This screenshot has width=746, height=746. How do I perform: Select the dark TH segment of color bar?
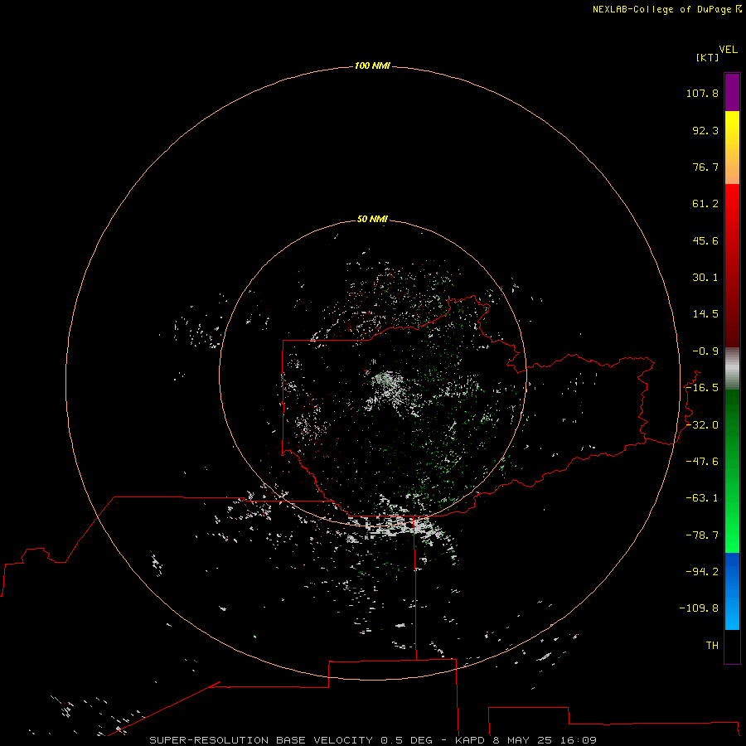click(x=732, y=646)
